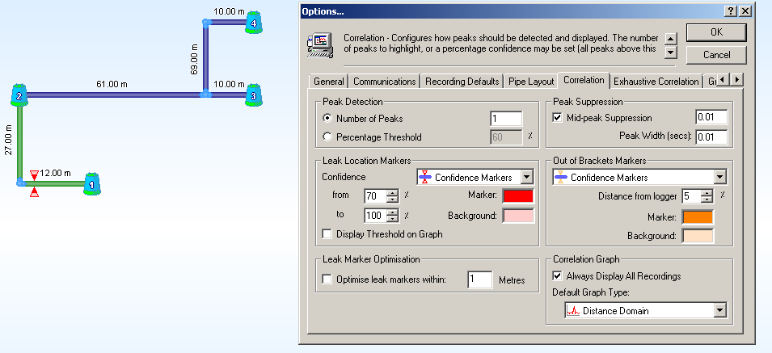Viewport: 772px width, 353px height.
Task: Select logger 2 on pipe layout
Action: click(x=19, y=95)
